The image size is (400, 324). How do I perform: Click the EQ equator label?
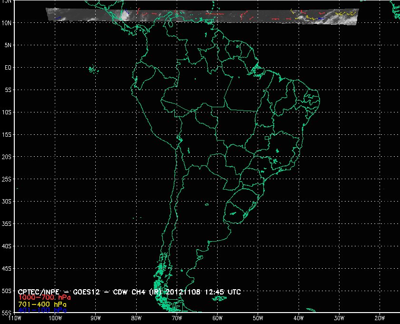point(8,68)
